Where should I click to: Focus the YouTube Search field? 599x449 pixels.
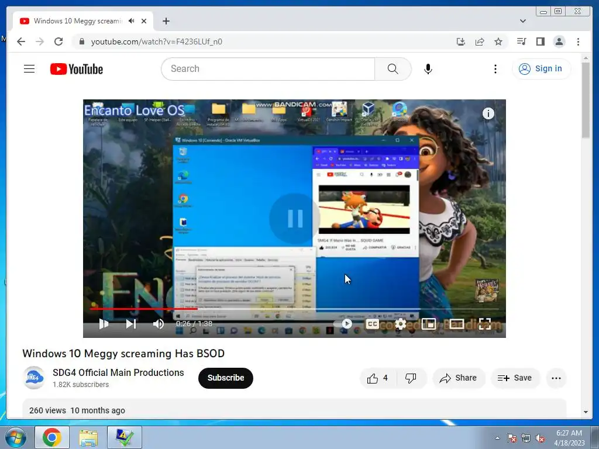[268, 69]
